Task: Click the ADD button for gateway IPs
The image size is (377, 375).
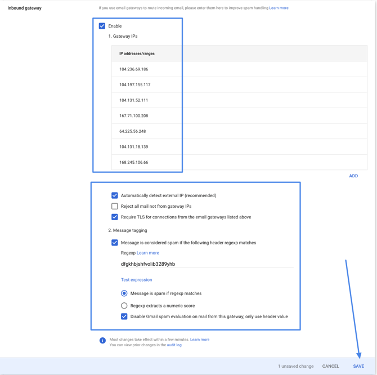Action: click(x=353, y=176)
